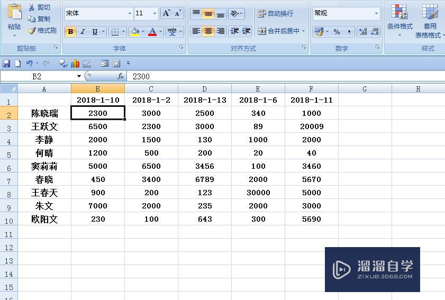The height and width of the screenshot is (300, 445).
Task: Open the insert function fx button
Action: click(121, 76)
